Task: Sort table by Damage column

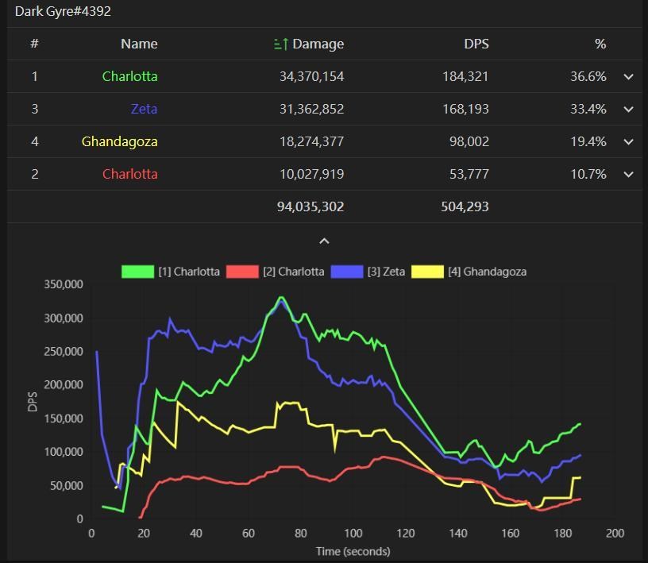Action: (318, 44)
